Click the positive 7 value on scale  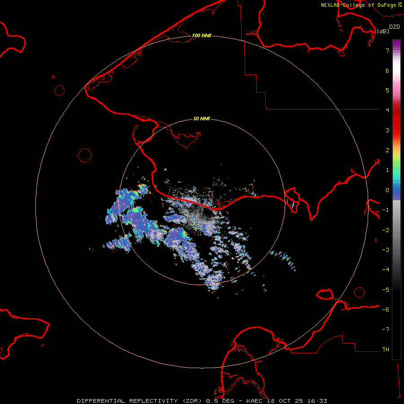(387, 50)
